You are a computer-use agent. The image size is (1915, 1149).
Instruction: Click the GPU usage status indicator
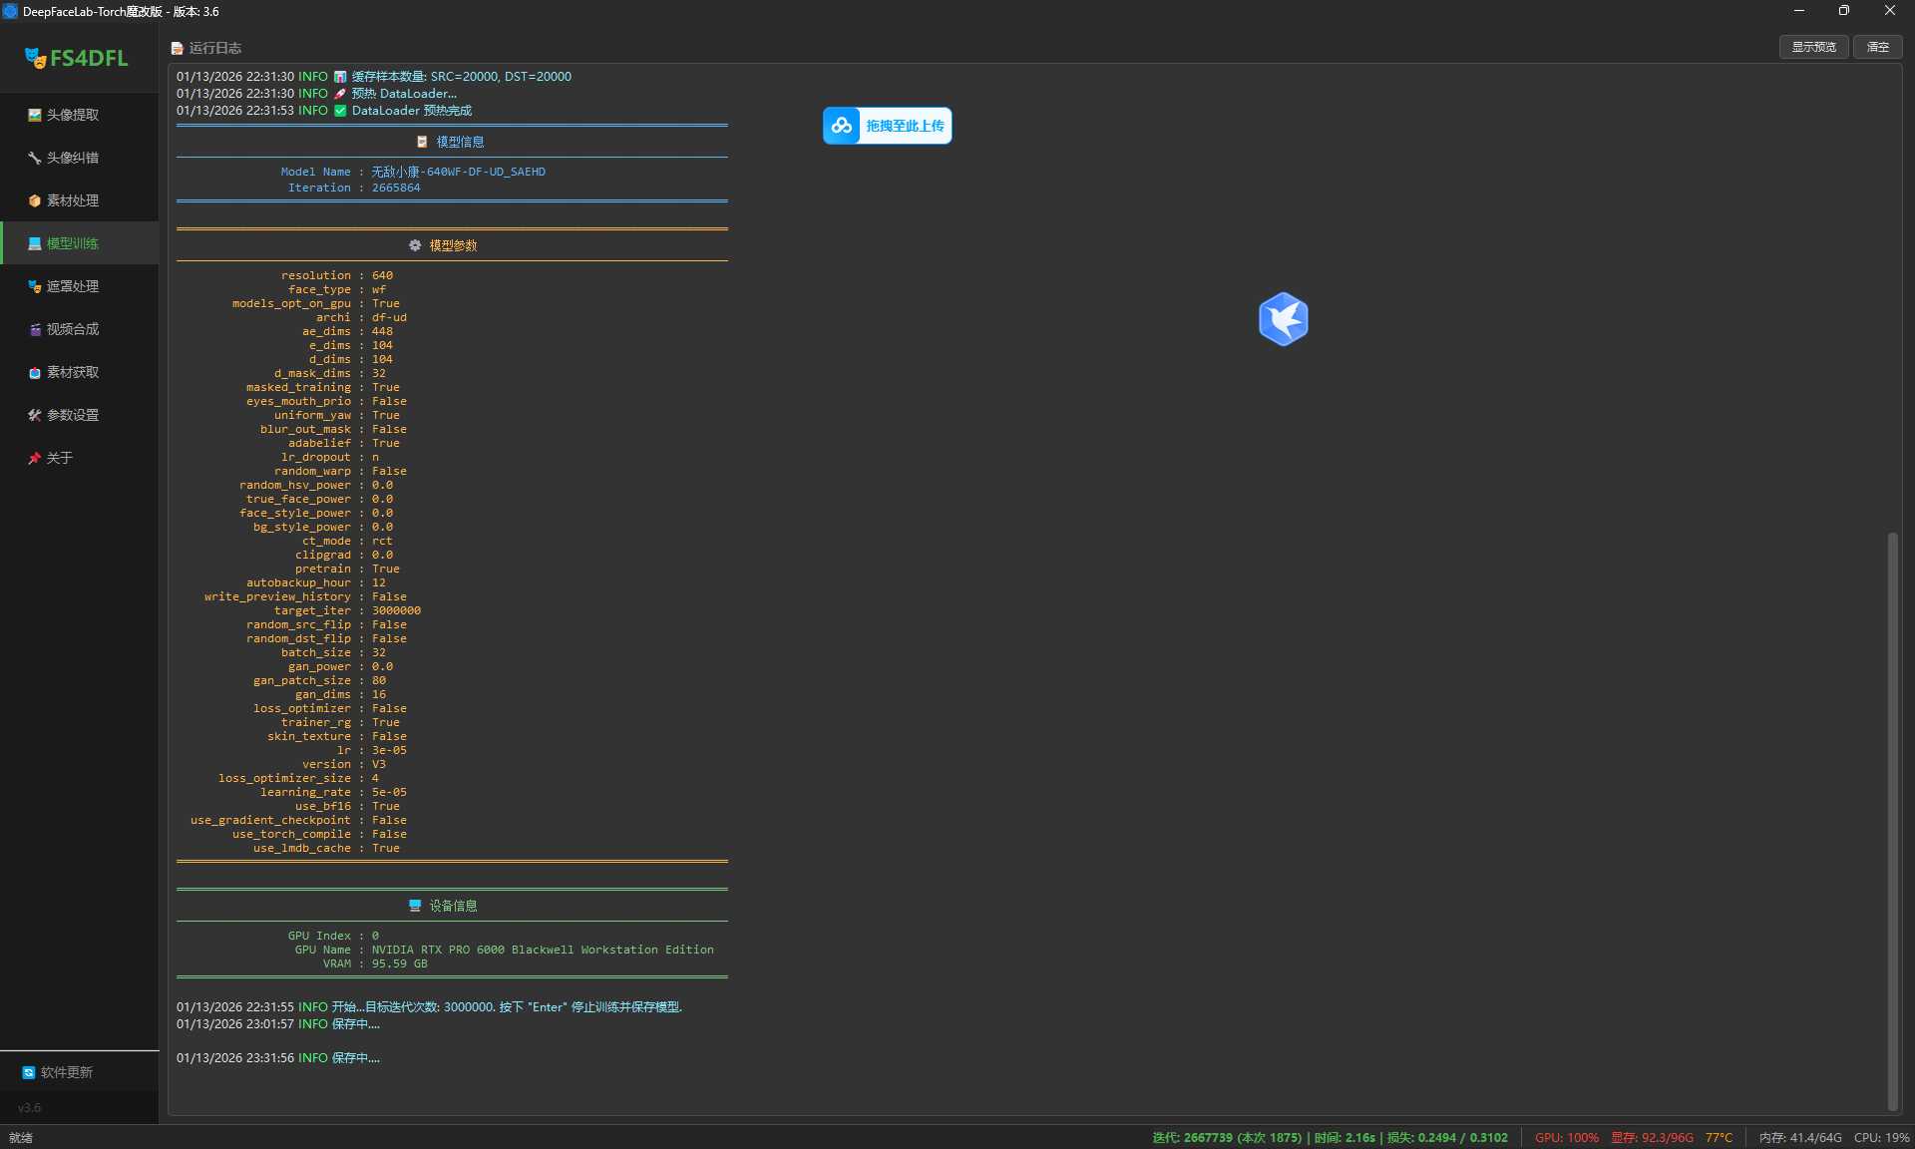click(1566, 1137)
